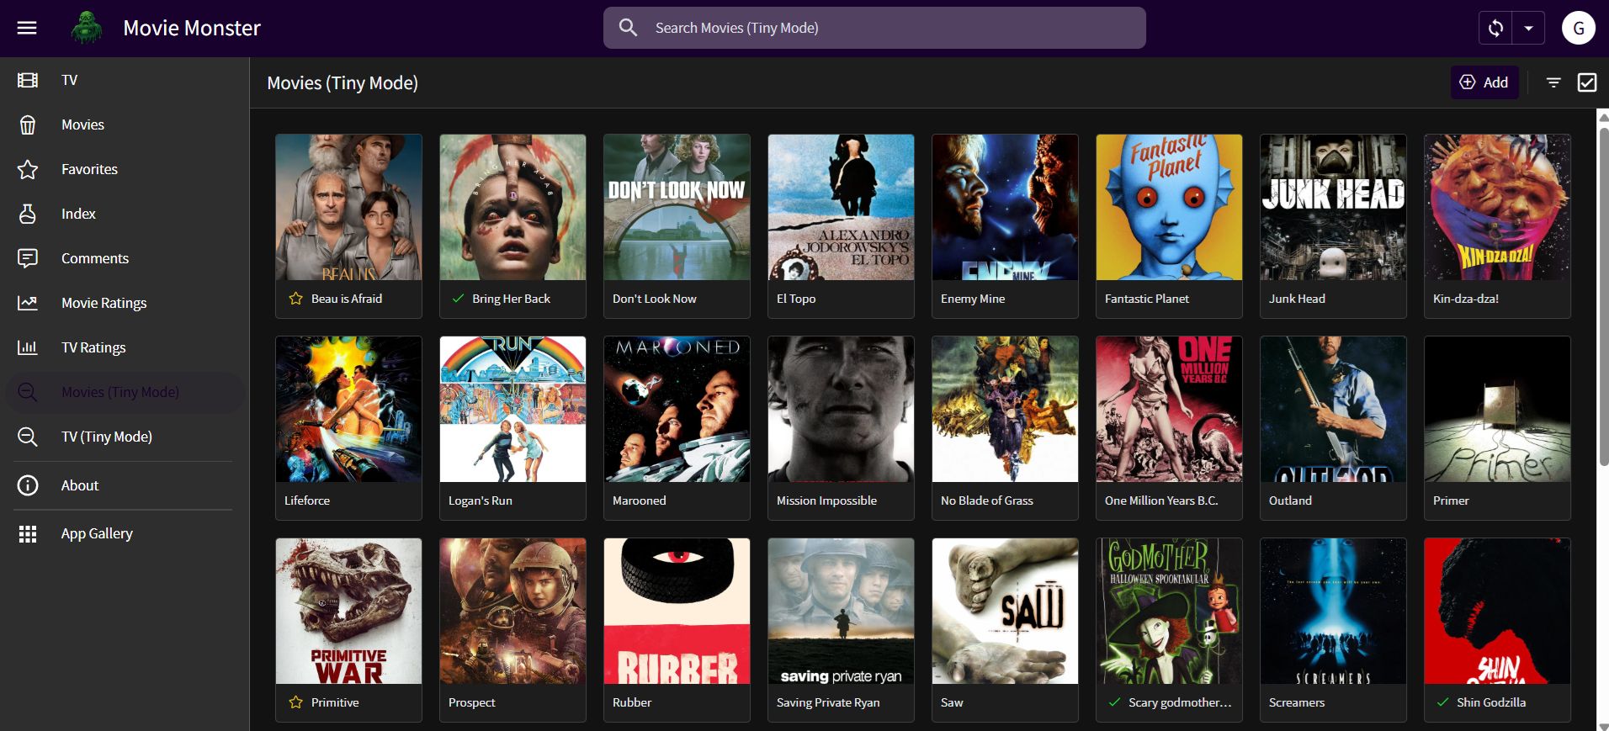The image size is (1609, 731).
Task: Click the Movies popcorn bucket icon
Action: pos(28,124)
